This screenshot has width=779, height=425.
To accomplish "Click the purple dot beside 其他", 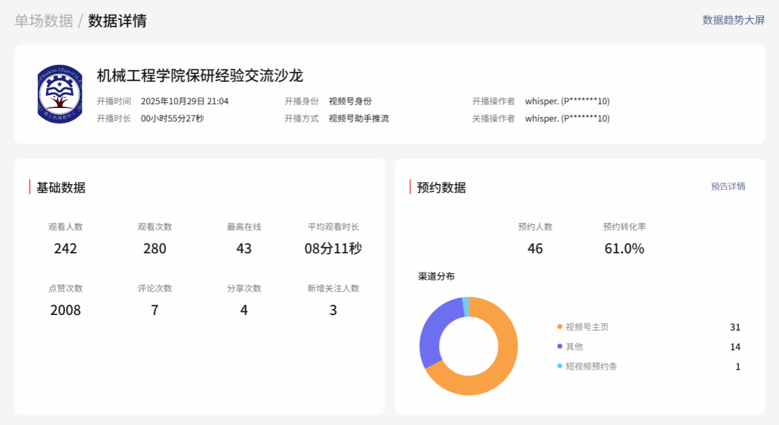I will point(560,347).
